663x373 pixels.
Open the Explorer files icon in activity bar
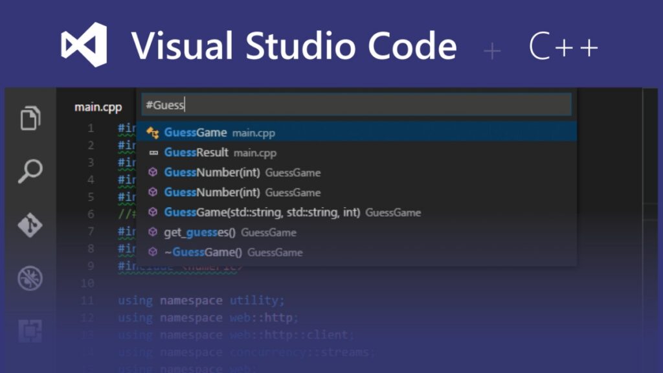(x=30, y=119)
